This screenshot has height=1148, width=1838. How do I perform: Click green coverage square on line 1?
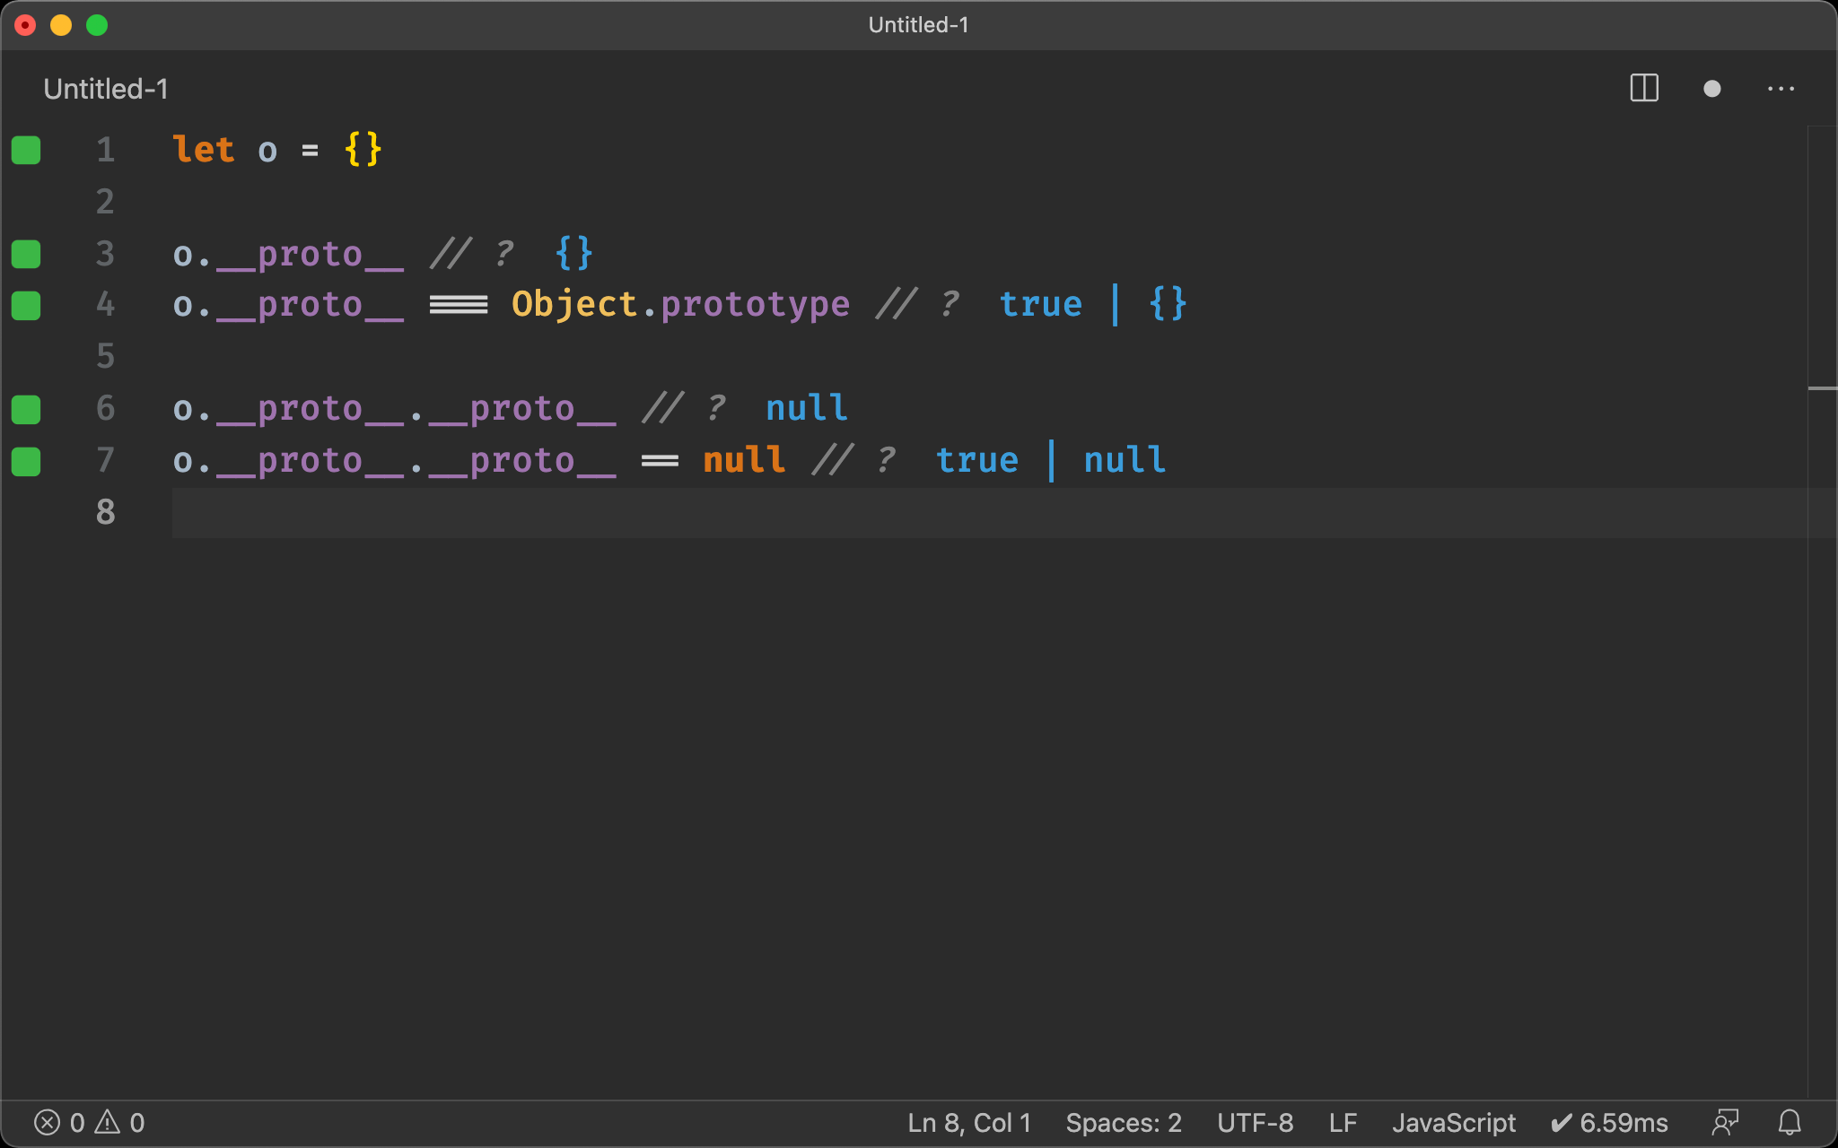point(26,150)
